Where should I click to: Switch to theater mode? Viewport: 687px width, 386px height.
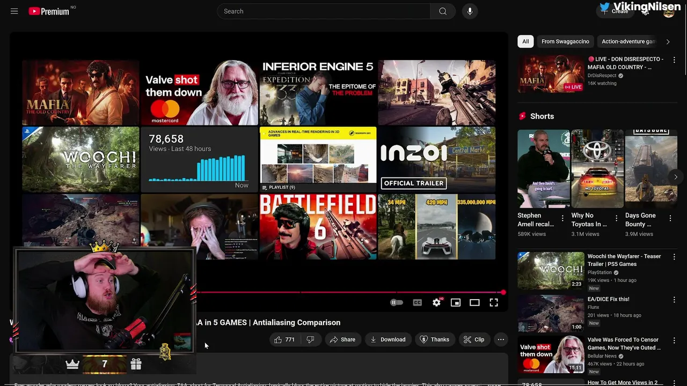[x=474, y=303]
